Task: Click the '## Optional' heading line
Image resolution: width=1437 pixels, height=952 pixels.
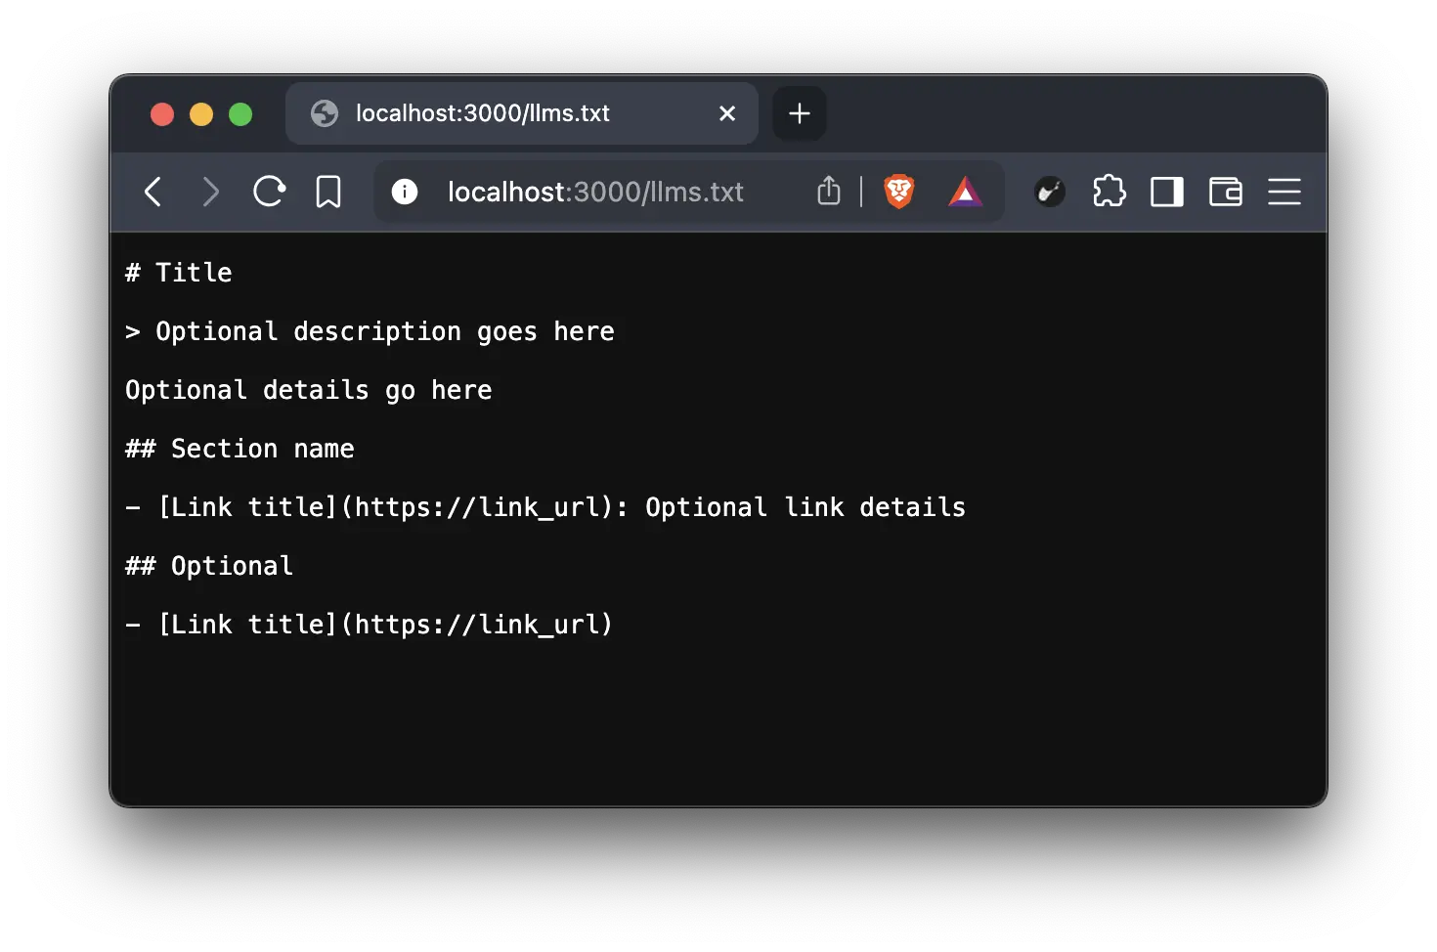Action: [209, 566]
